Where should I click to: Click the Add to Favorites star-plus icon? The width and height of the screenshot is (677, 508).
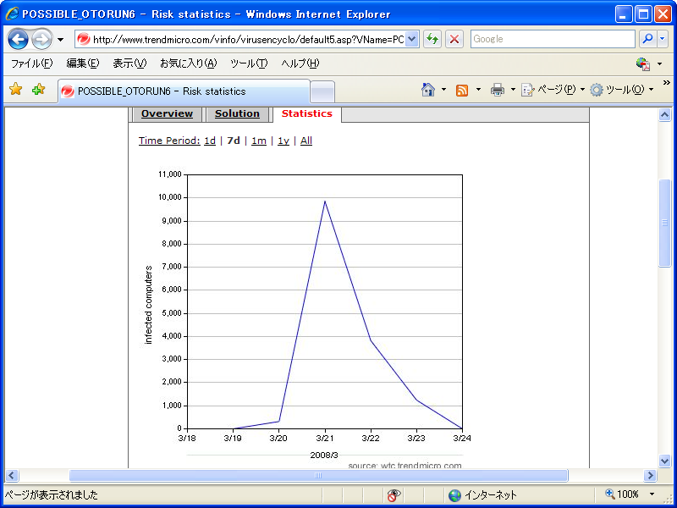pos(38,90)
